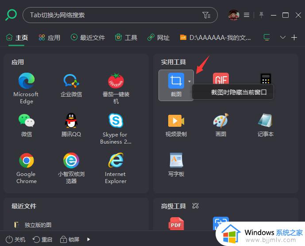The width and height of the screenshot is (305, 246).
Task: Add a new tab with plus icon
Action: (294, 37)
